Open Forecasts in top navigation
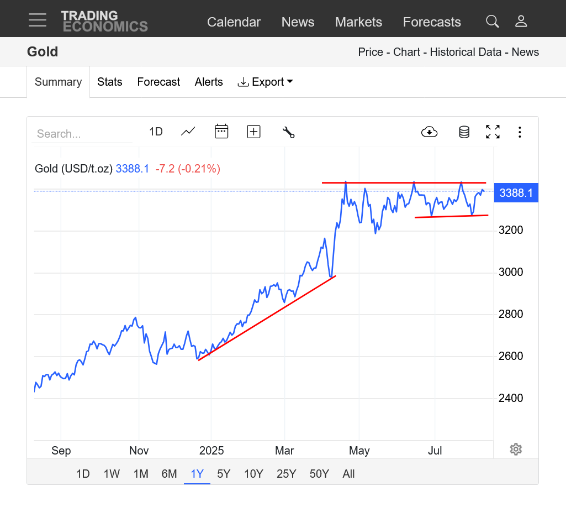The width and height of the screenshot is (566, 512). pos(432,22)
